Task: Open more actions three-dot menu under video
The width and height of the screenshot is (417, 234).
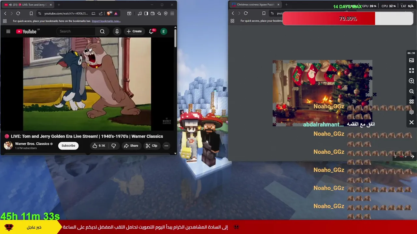Action: coord(166,146)
